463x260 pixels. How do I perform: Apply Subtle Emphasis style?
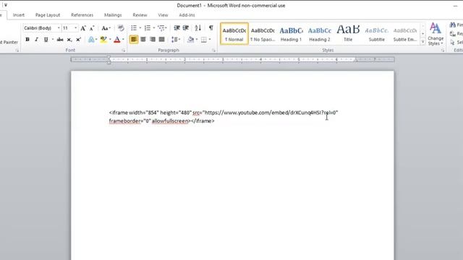(405, 34)
